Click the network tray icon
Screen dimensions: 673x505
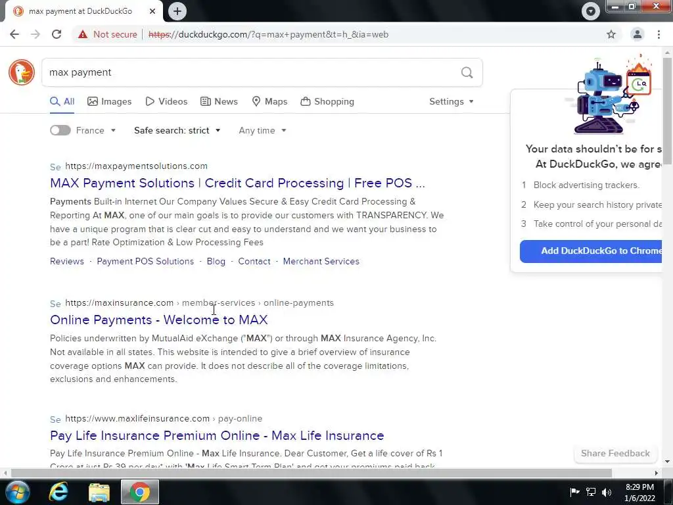click(591, 492)
